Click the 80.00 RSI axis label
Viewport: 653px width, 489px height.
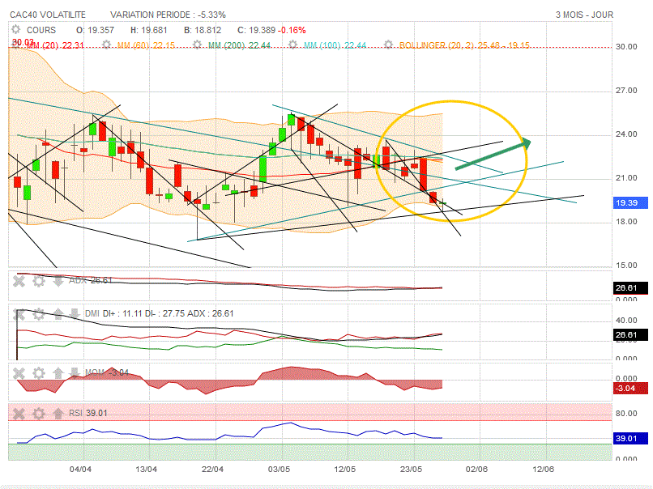626,414
